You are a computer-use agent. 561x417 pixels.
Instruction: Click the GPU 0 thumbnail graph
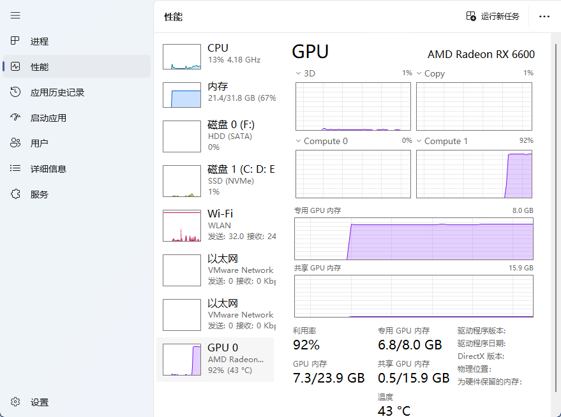click(182, 360)
